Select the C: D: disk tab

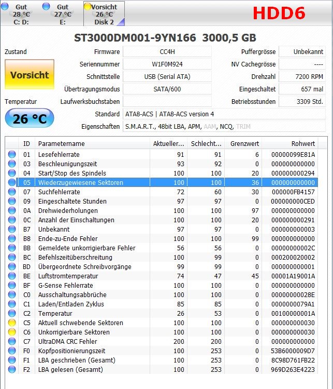pyautogui.click(x=21, y=14)
